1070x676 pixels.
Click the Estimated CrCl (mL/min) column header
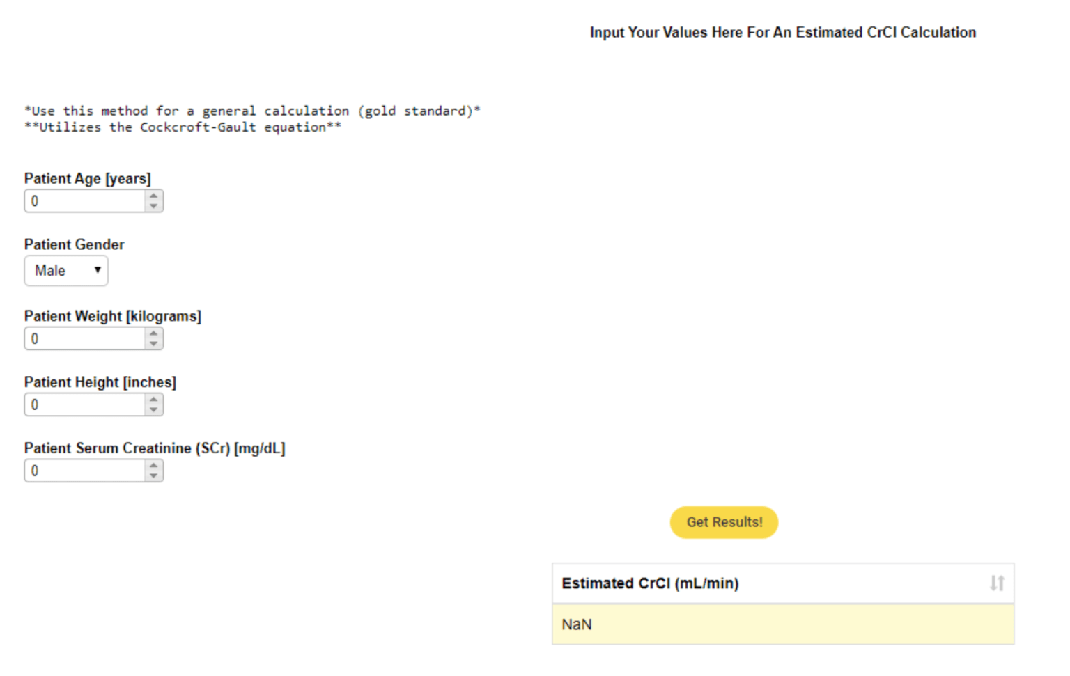(x=783, y=583)
